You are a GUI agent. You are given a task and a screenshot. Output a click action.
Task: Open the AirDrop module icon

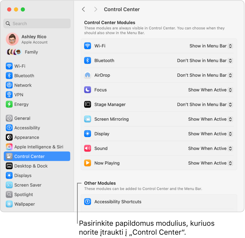tap(87, 75)
